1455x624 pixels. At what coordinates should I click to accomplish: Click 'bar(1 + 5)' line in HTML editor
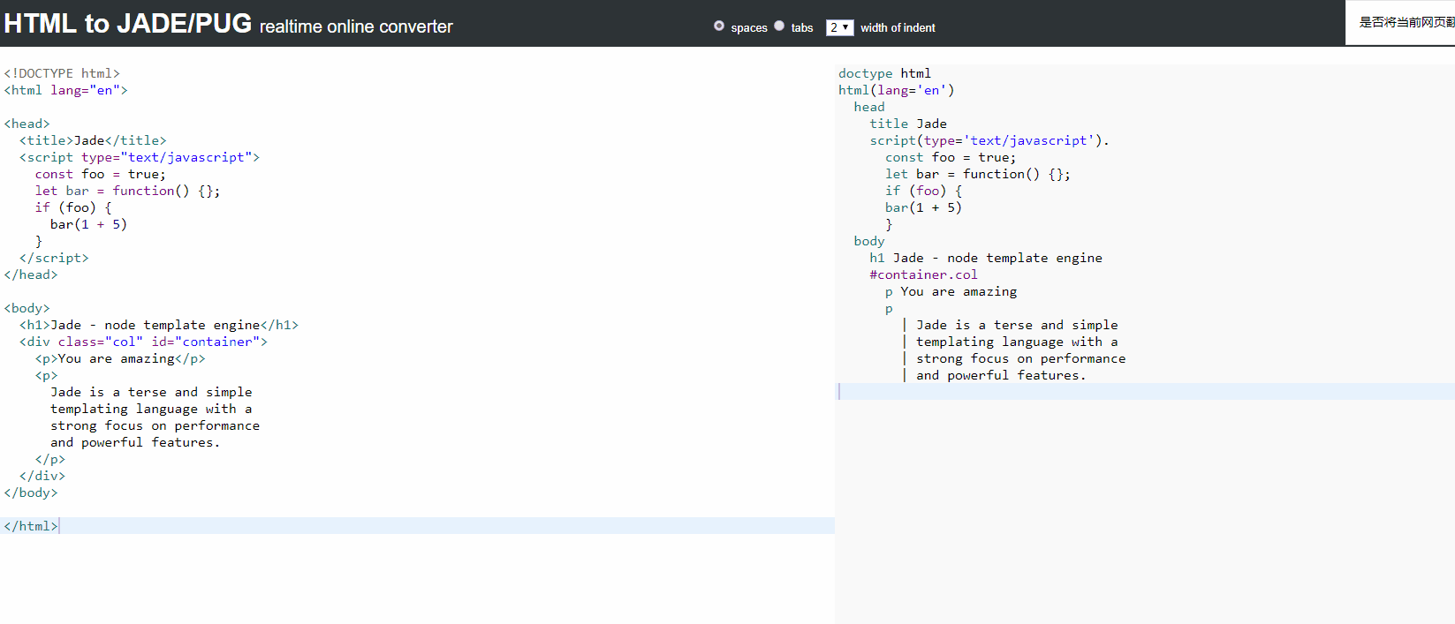pos(88,224)
